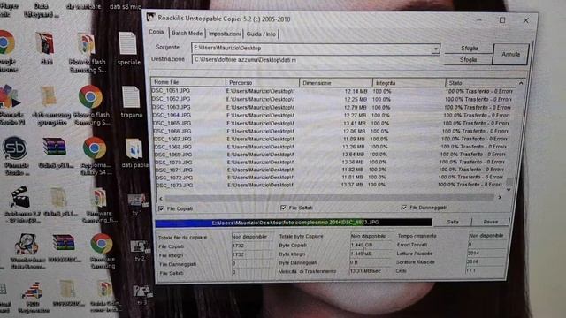Select the DSC_1061.JPG row
The image size is (566, 318).
333,91
